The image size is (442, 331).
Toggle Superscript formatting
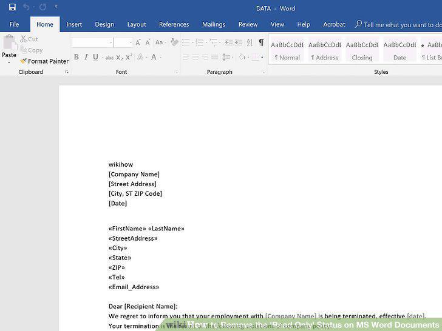pos(129,57)
